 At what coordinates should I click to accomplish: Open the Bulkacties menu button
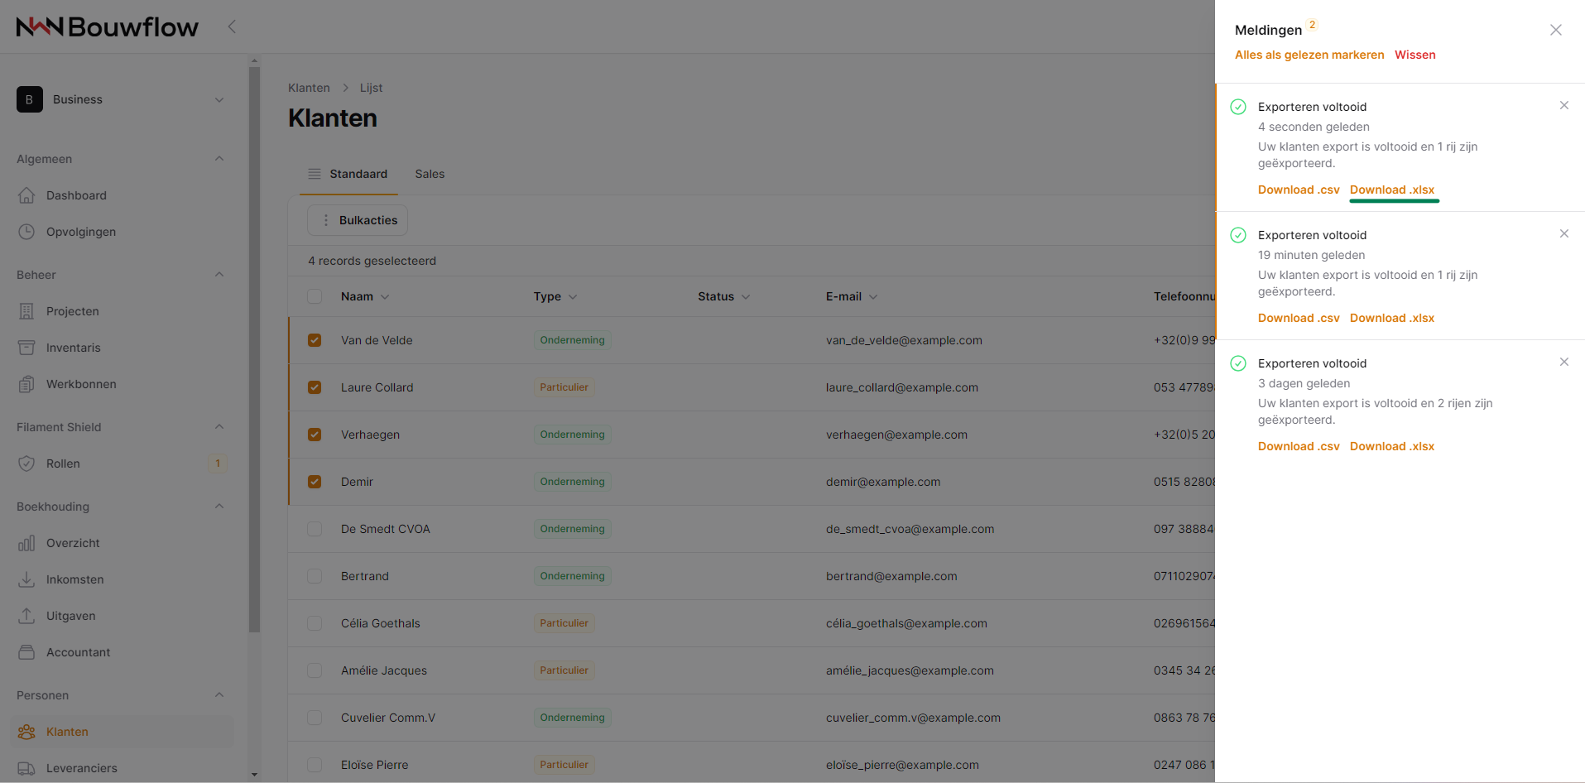358,220
